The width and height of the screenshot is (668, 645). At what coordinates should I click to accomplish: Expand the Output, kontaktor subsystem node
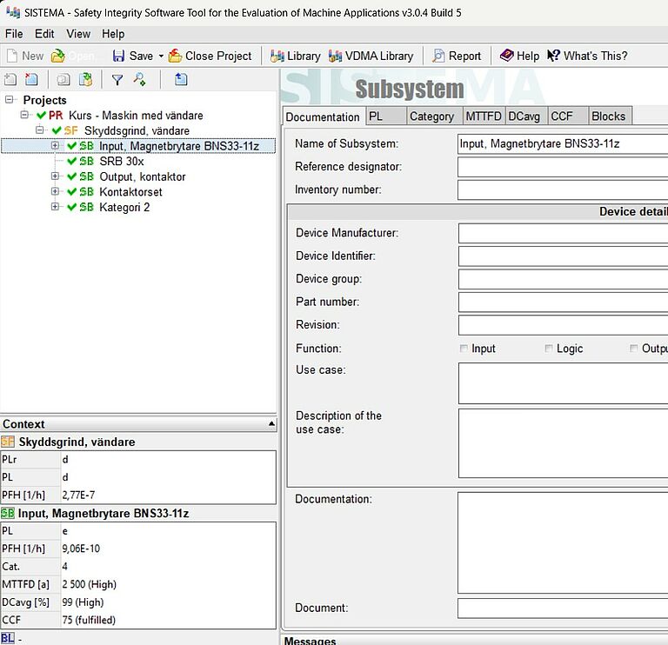coord(55,176)
